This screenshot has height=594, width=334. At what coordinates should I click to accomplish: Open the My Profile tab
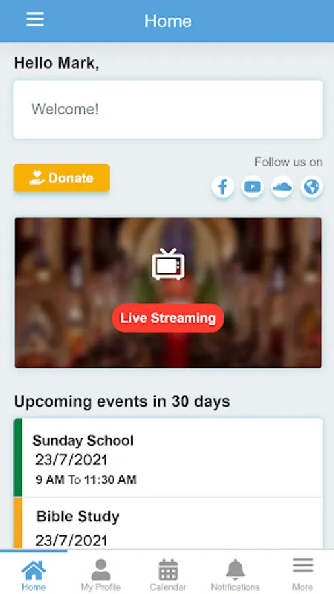coord(101,574)
